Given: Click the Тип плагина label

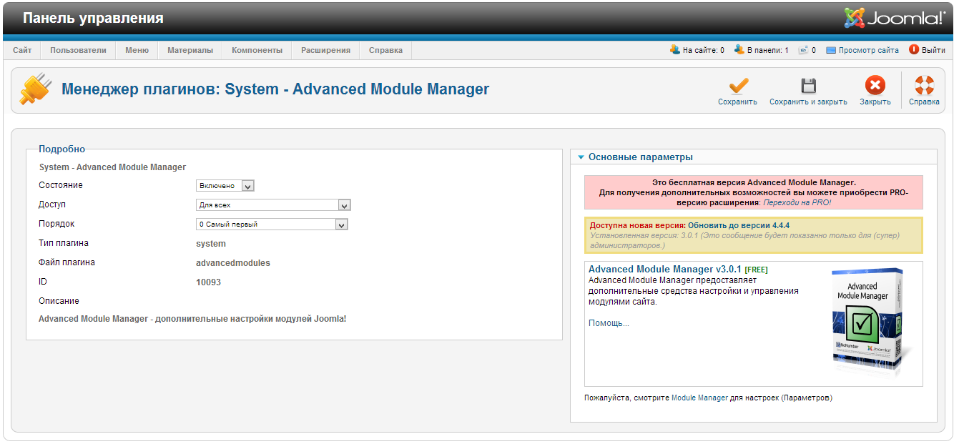Looking at the screenshot, I should point(64,243).
